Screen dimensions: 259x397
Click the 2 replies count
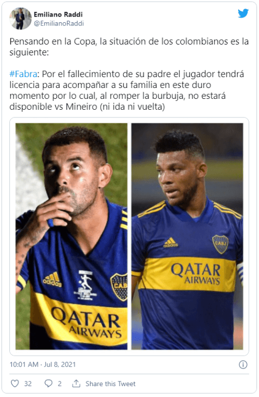[x=60, y=384]
